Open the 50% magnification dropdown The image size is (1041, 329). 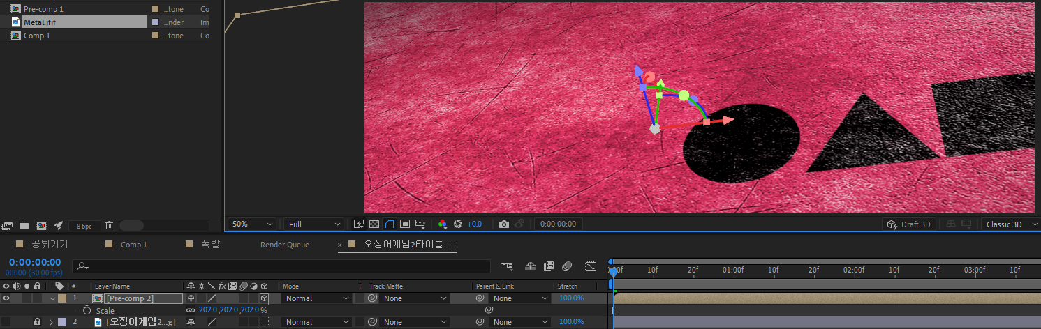(x=252, y=224)
